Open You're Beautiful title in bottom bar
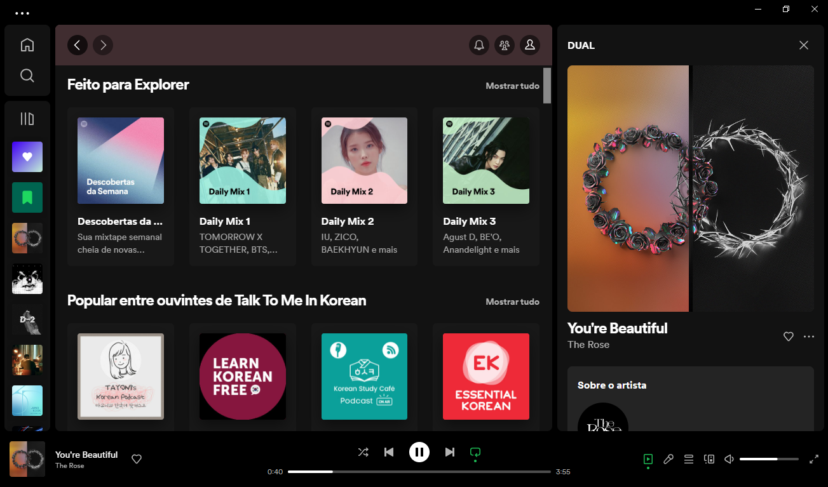 [x=86, y=455]
